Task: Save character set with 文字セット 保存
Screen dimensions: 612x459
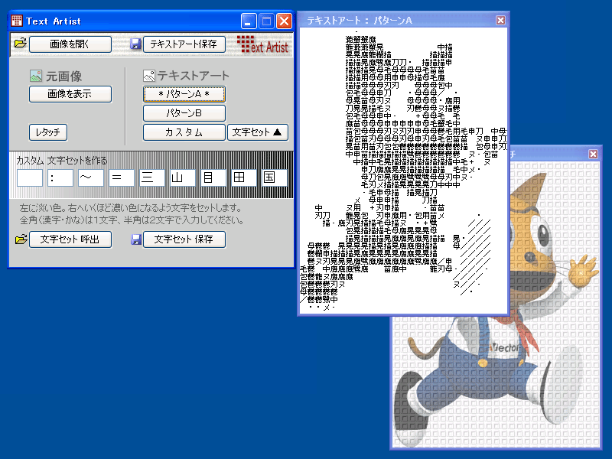Action: (184, 239)
